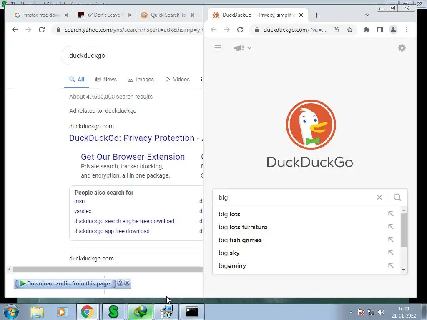Open Windows Explorer folder in taskbar
Viewport: 427px width, 320px height.
[x=37, y=312]
